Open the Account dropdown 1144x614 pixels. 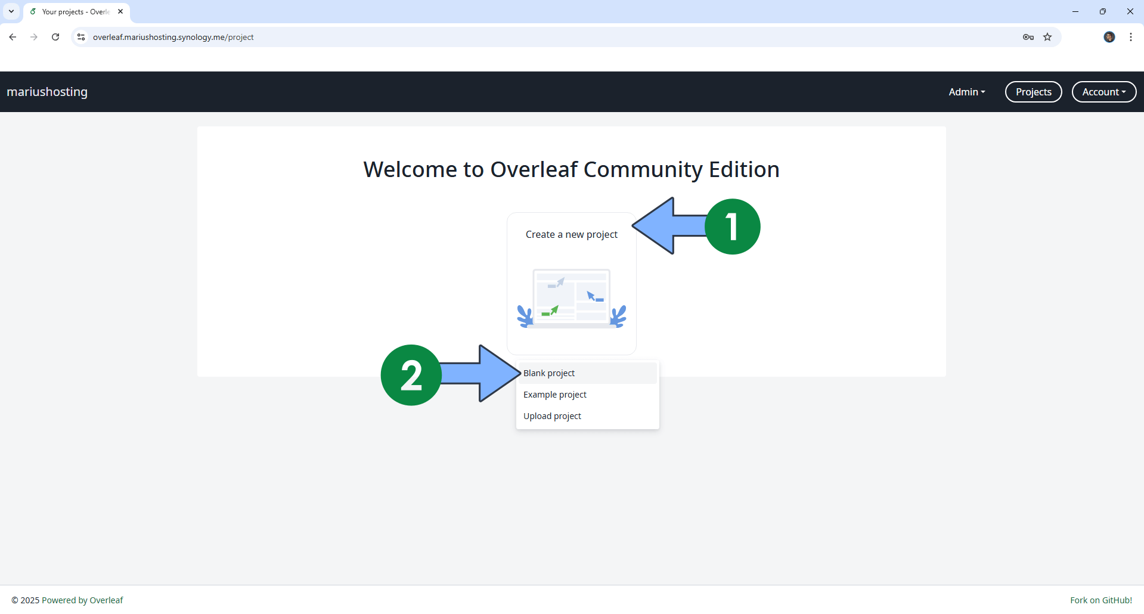click(1103, 92)
